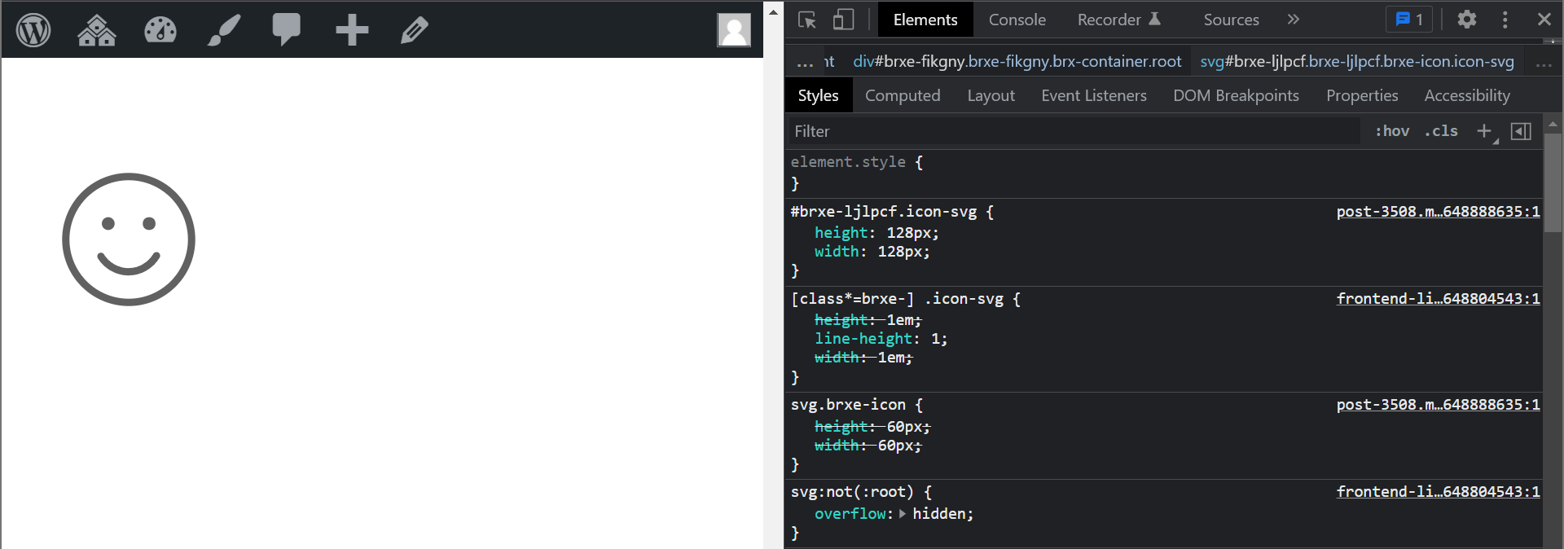Select the DOM Breakpoints sub-tab
1564x549 pixels.
click(x=1236, y=95)
